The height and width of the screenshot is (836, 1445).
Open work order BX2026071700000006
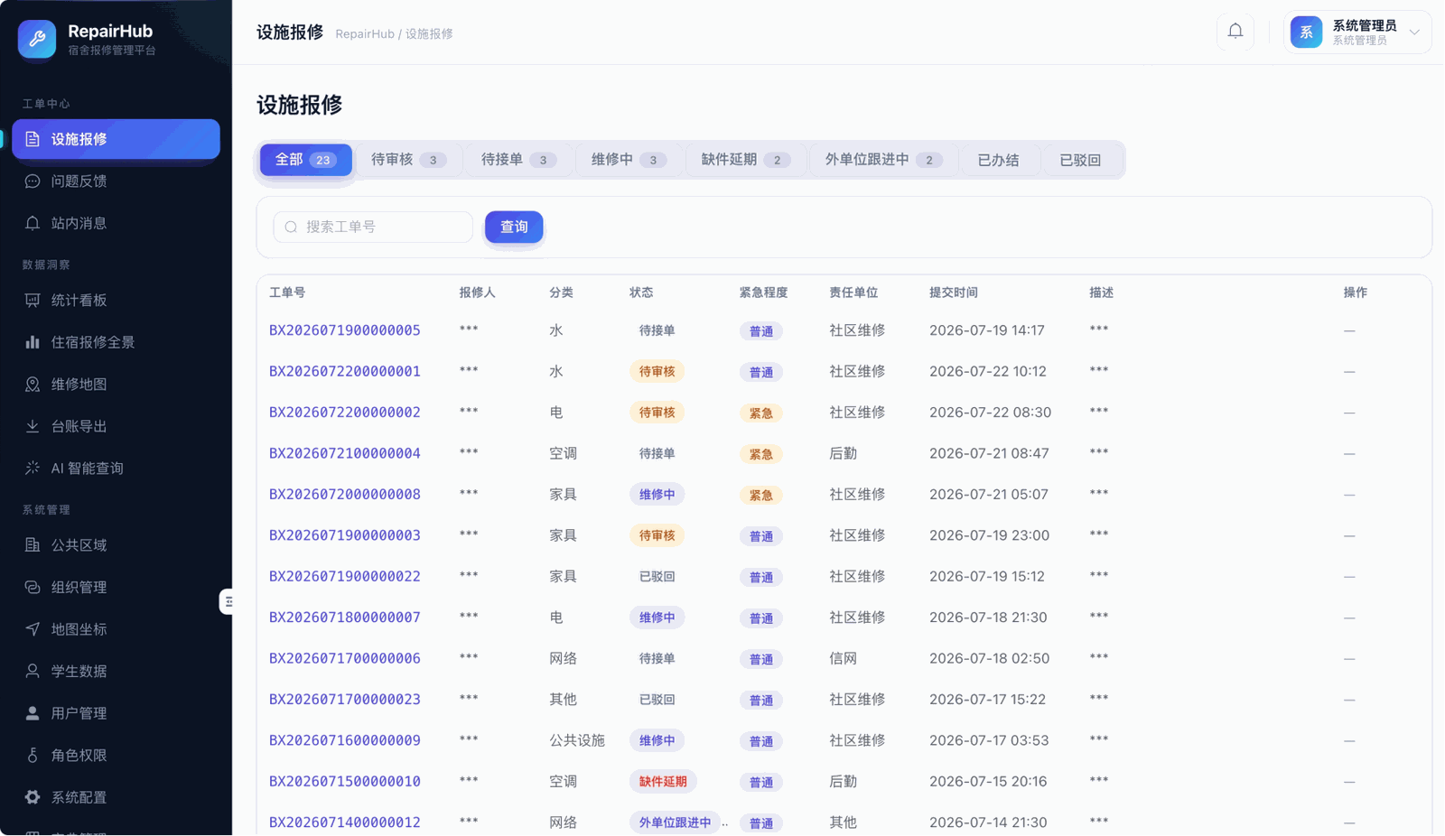click(x=345, y=659)
